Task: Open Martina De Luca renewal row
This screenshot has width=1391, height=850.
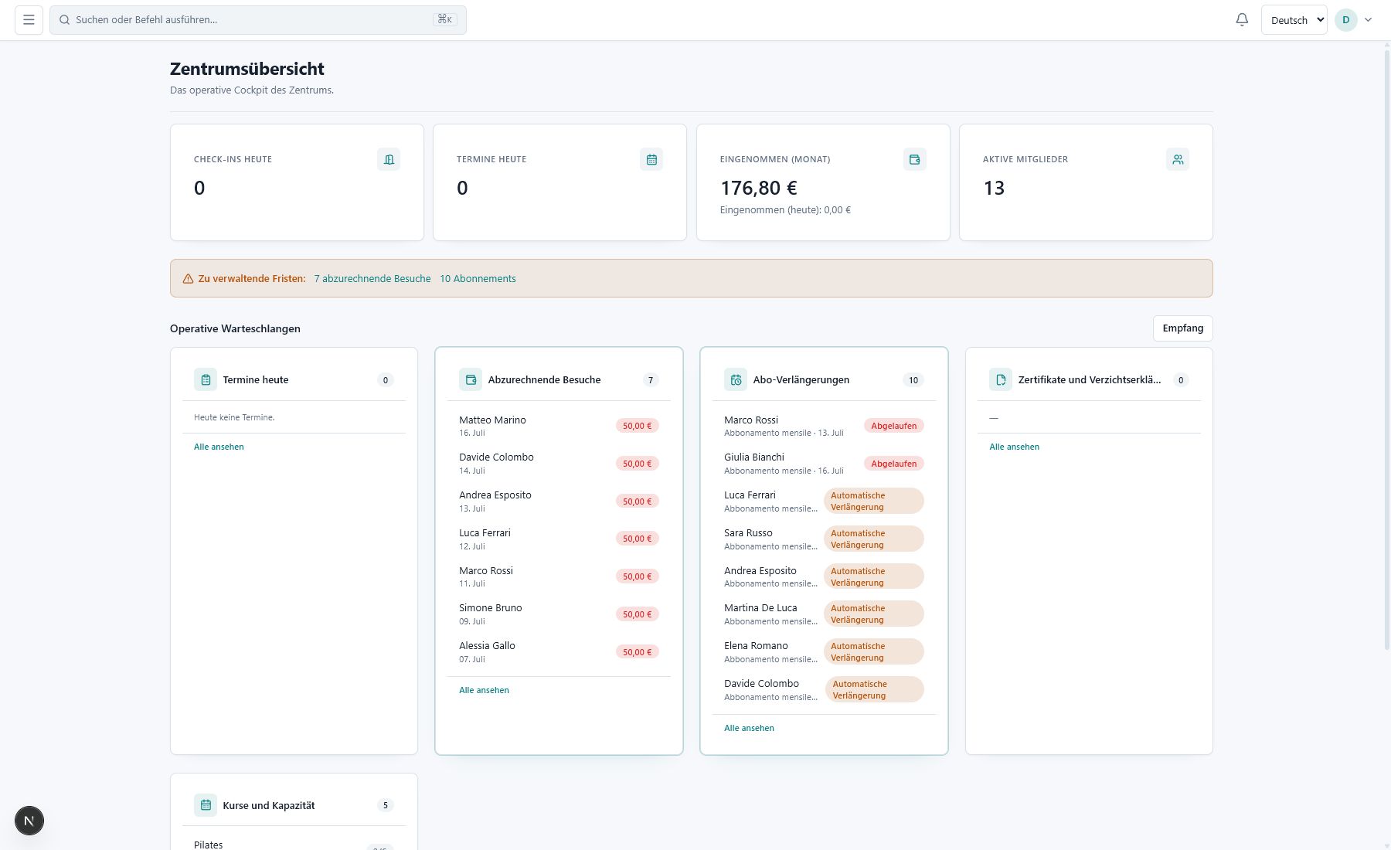Action: (824, 614)
